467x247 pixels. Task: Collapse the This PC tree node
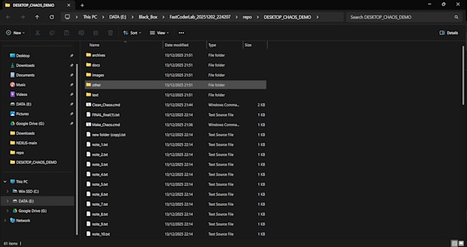coord(5,182)
